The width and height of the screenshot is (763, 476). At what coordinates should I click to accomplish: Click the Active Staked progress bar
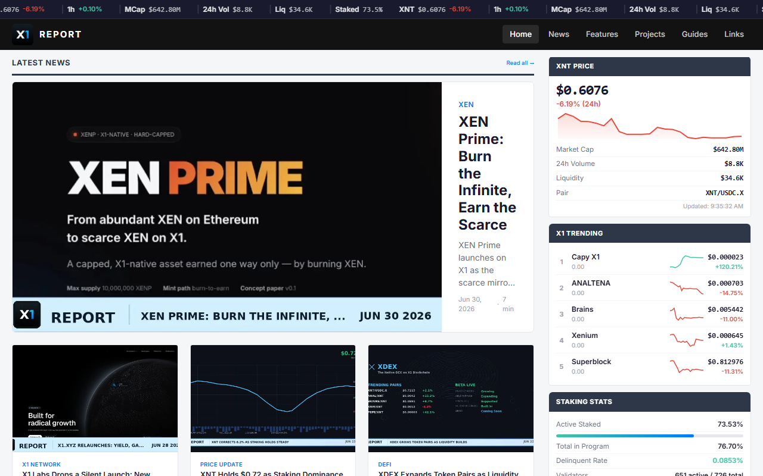pos(650,436)
